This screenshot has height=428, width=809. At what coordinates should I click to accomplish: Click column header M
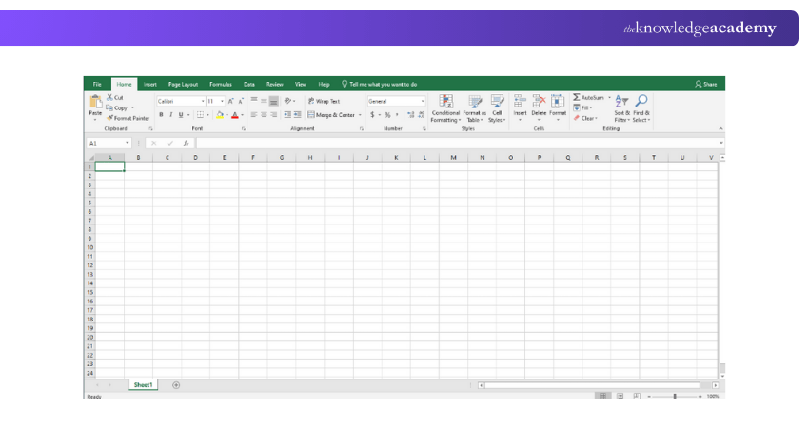pyautogui.click(x=453, y=157)
